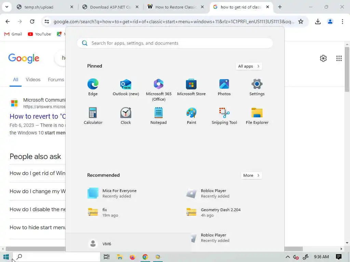The height and width of the screenshot is (262, 350).
Task: Open a new browser tab
Action: (x=280, y=7)
